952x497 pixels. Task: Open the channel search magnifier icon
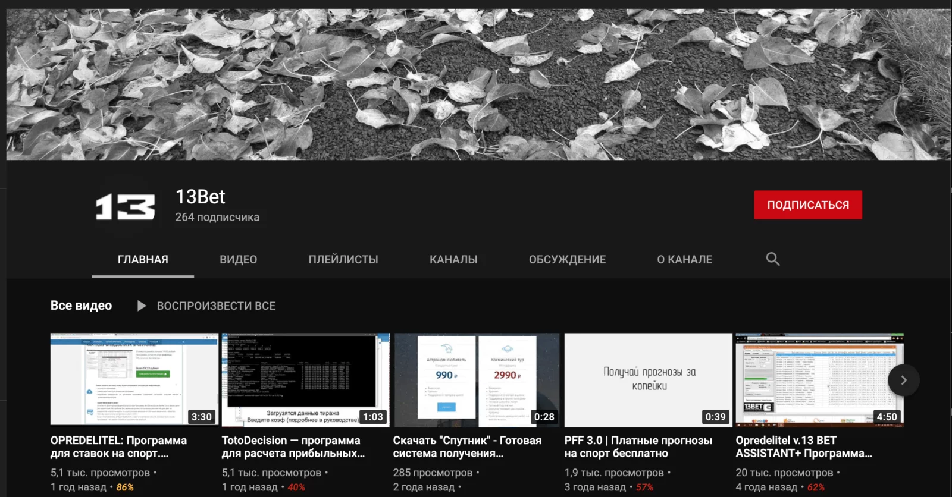click(773, 259)
